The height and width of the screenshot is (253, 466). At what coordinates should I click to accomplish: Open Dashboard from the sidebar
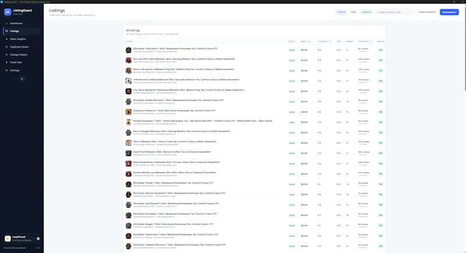pos(22,23)
